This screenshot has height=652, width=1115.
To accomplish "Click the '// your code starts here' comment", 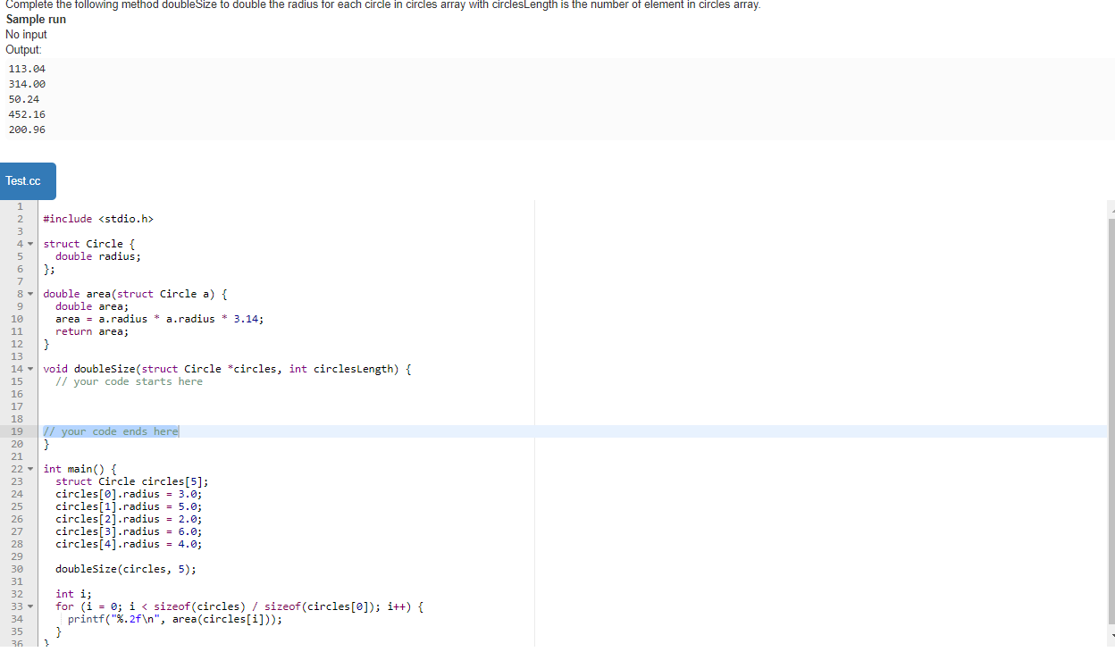I will tap(129, 381).
